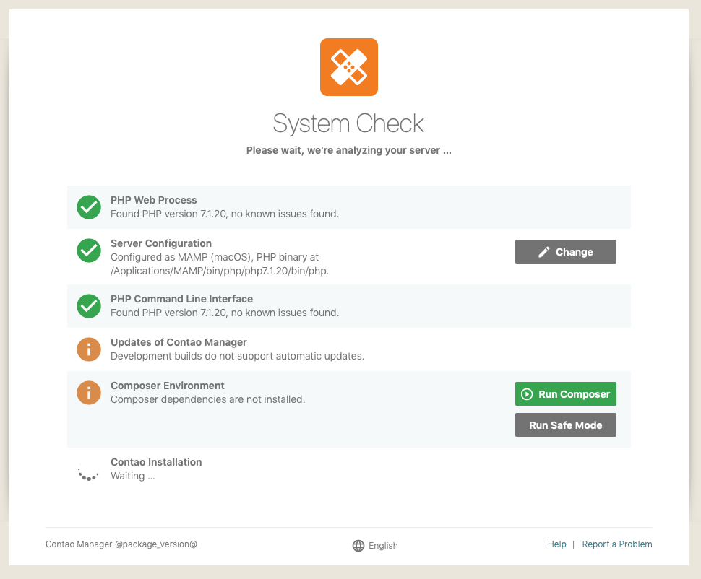
Task: Click the orange Contao Manager bandage logo
Action: (349, 67)
